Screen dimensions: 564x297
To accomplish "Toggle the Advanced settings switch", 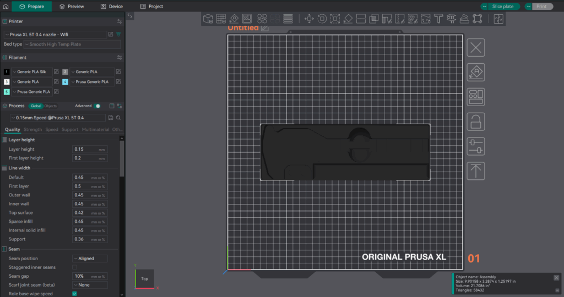I will [97, 106].
